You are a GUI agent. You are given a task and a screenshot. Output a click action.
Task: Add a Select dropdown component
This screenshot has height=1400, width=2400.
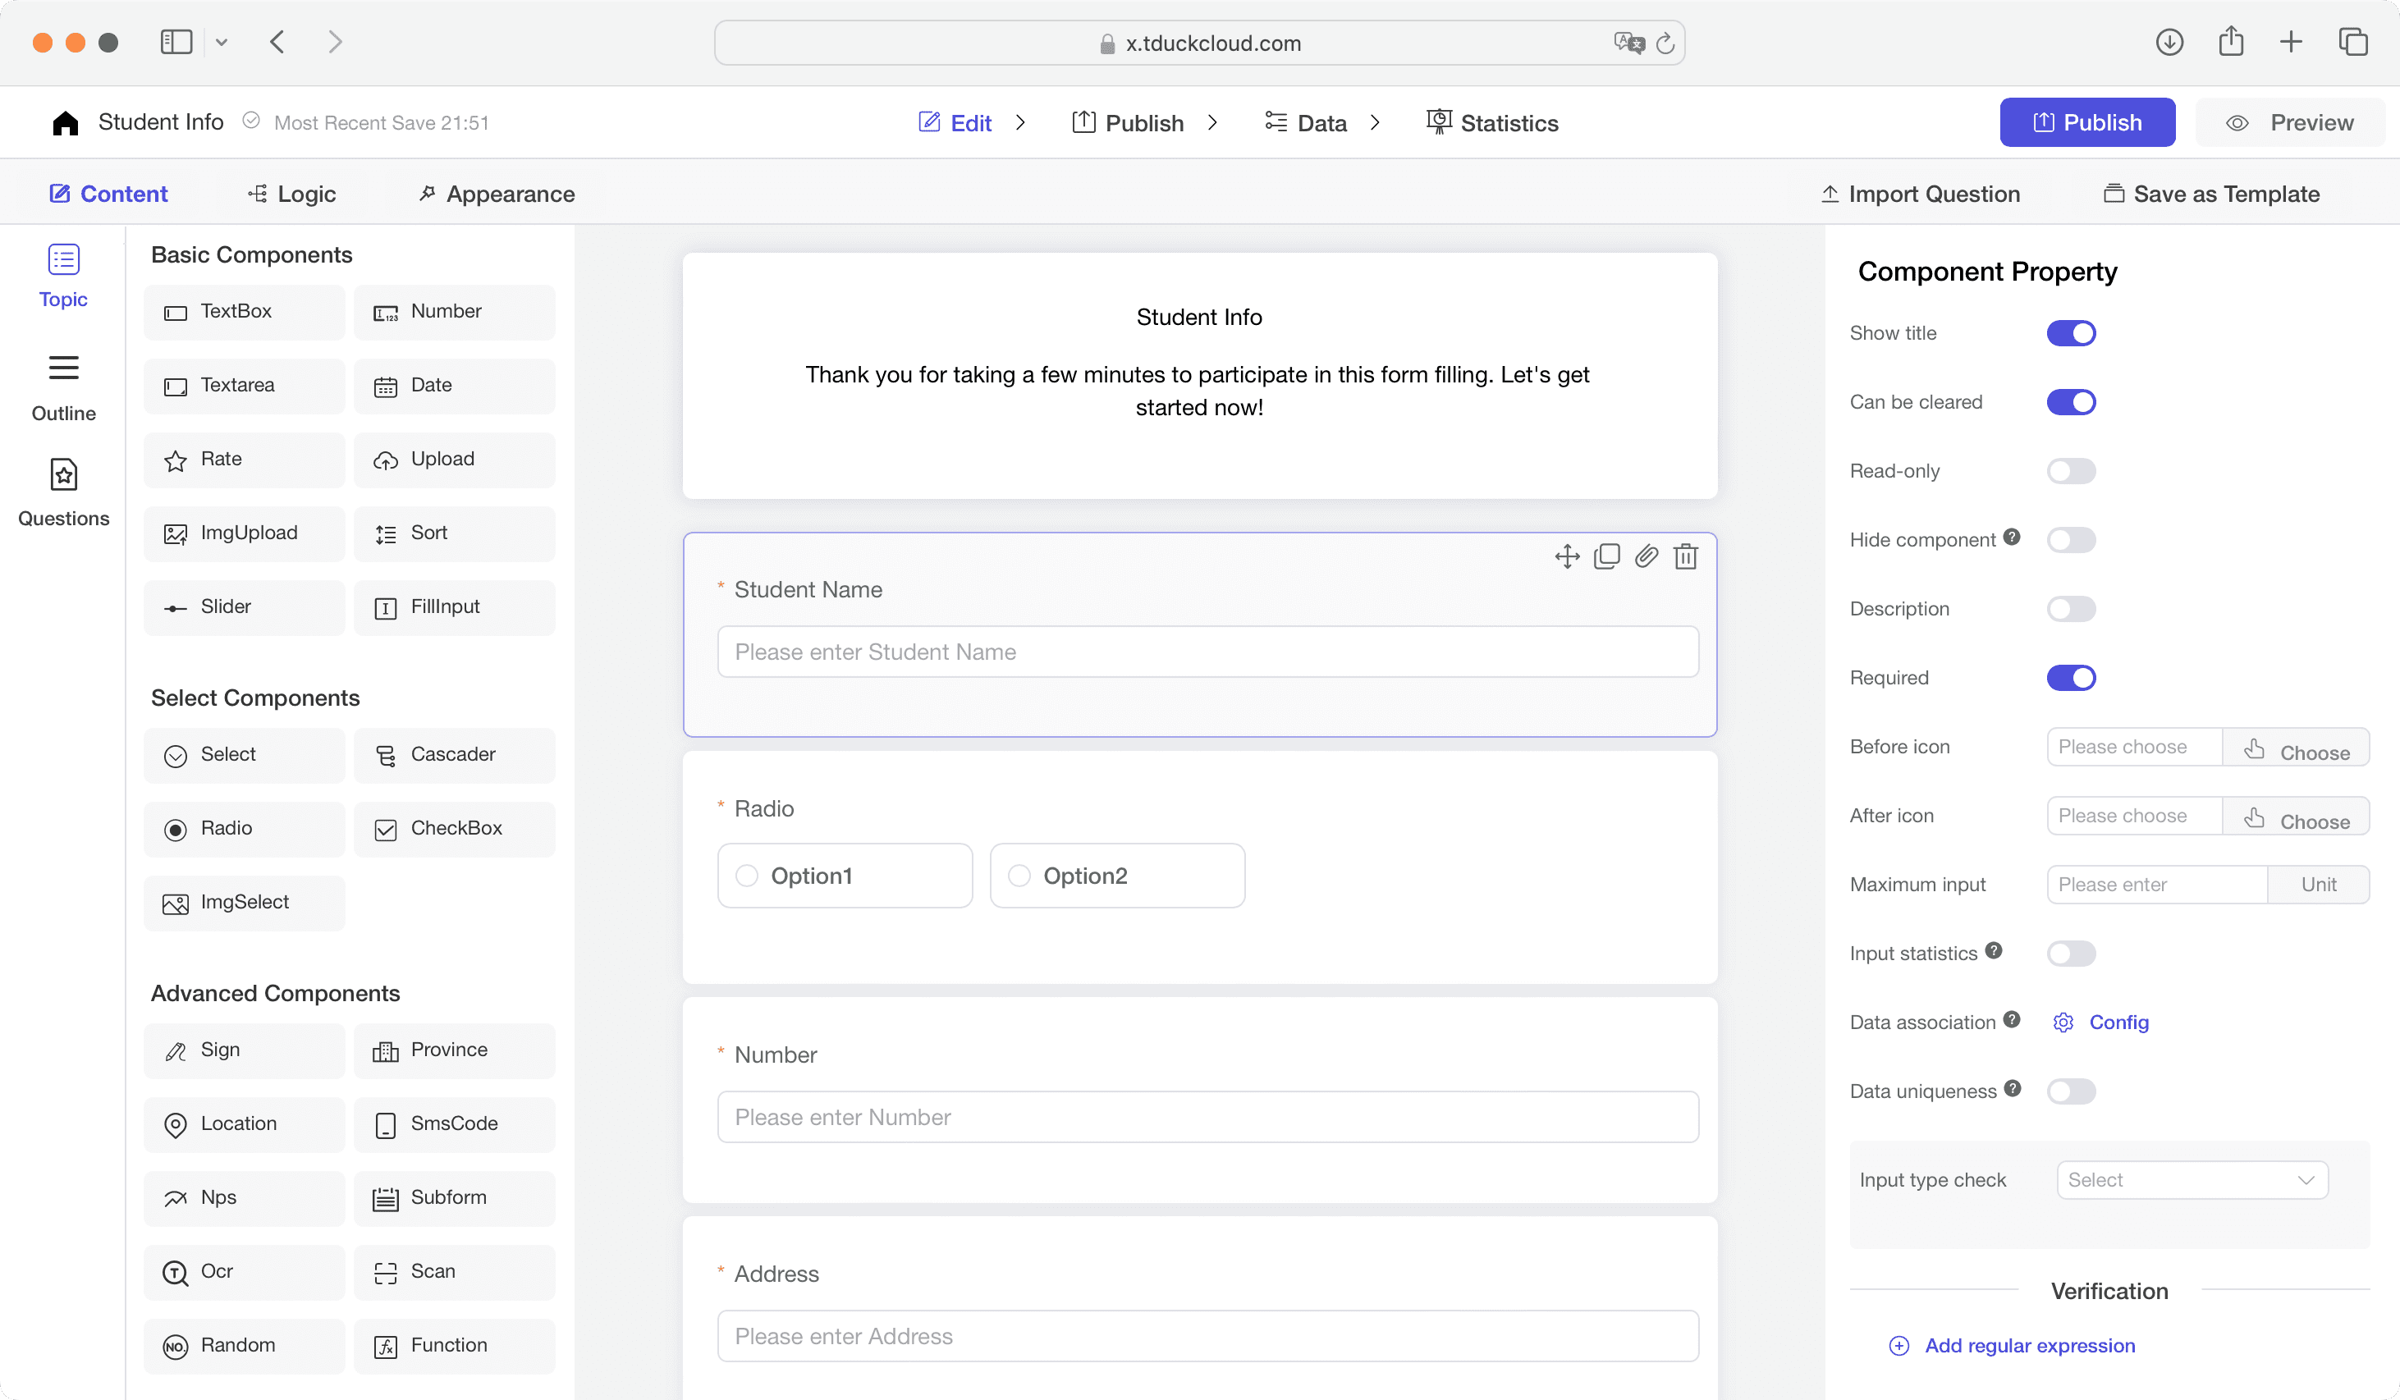[244, 755]
